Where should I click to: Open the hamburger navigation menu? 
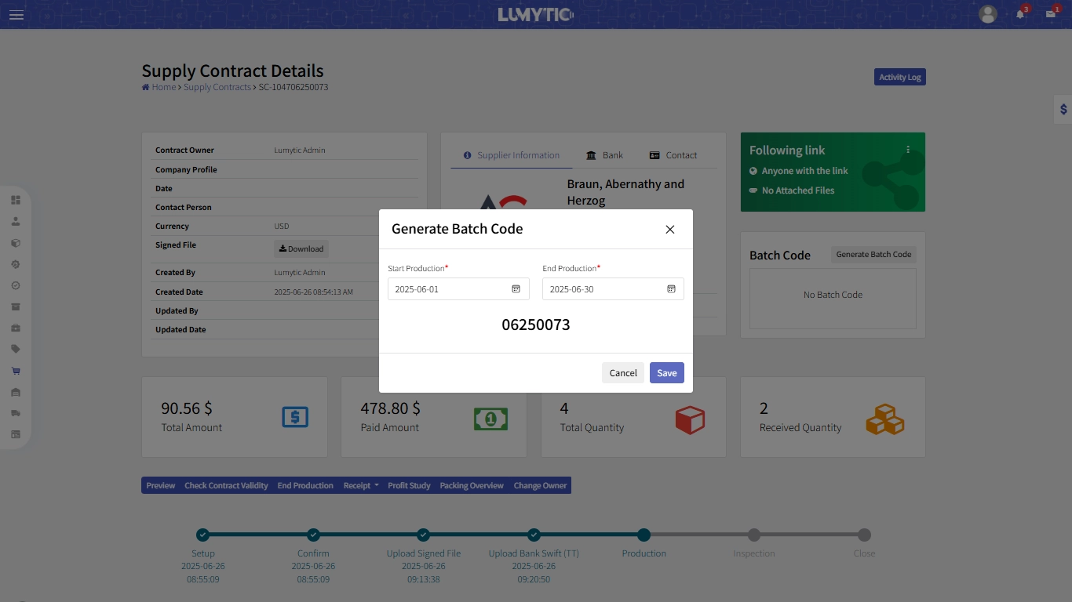click(x=16, y=14)
